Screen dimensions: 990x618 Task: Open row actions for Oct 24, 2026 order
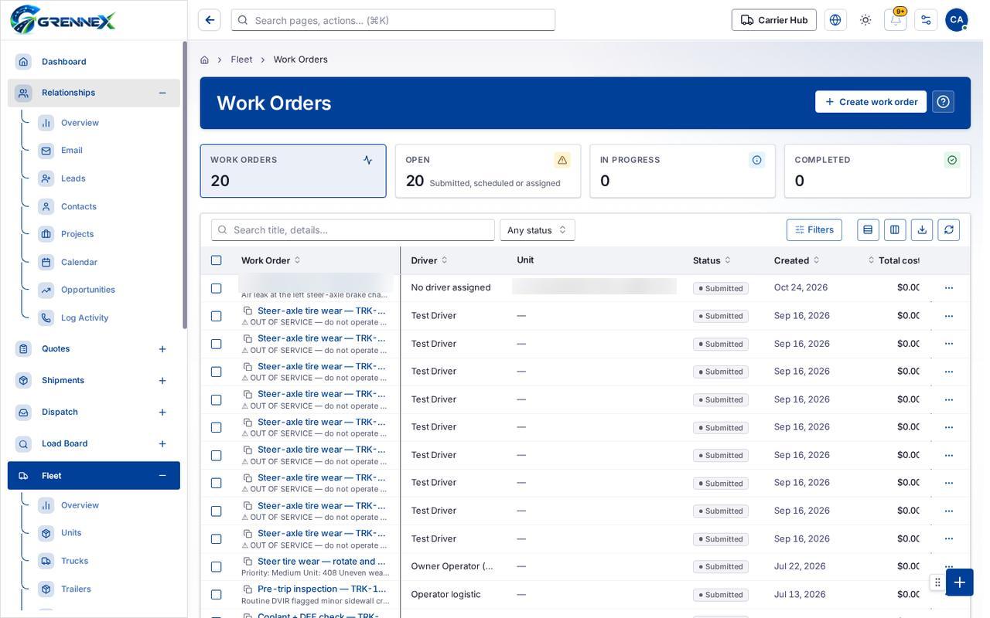pos(949,288)
